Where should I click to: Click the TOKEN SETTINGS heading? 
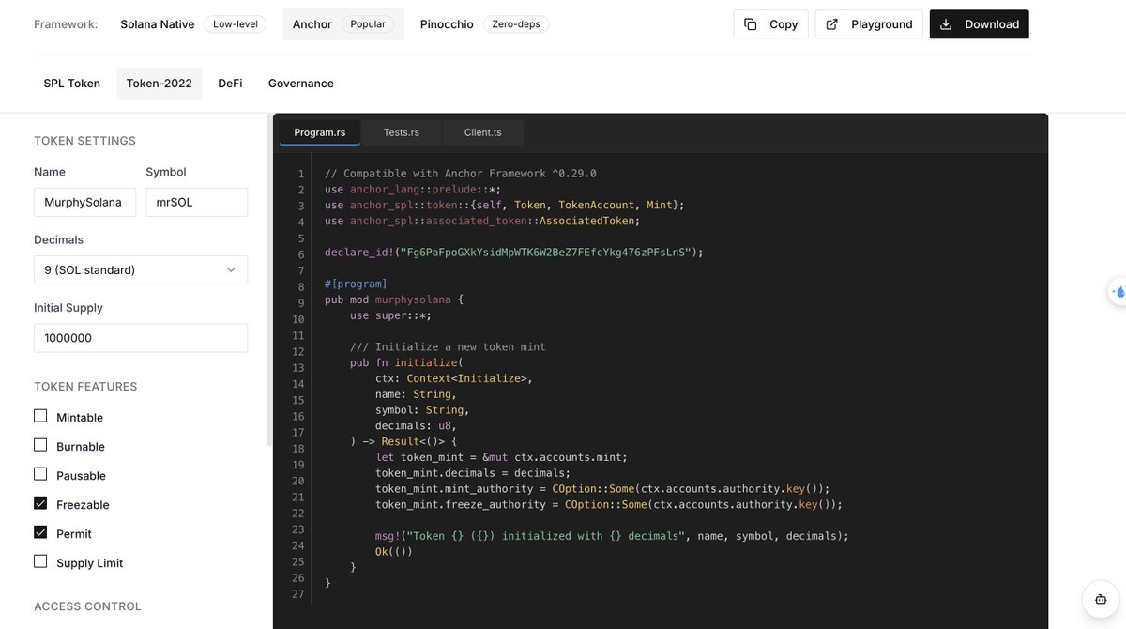click(x=84, y=141)
